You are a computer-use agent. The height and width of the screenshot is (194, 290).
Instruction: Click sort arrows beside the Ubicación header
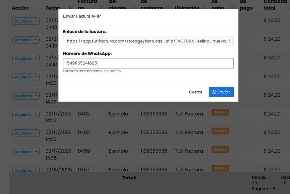tap(205, 8)
